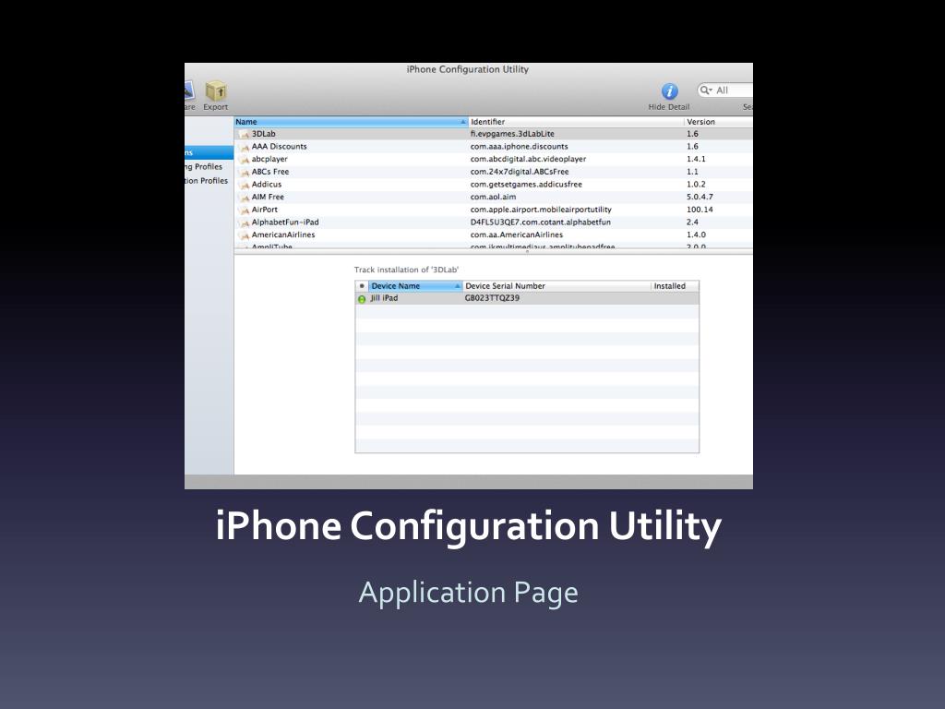Viewport: 945px width, 709px height.
Task: Select the 3DLab application row
Action: 493,134
